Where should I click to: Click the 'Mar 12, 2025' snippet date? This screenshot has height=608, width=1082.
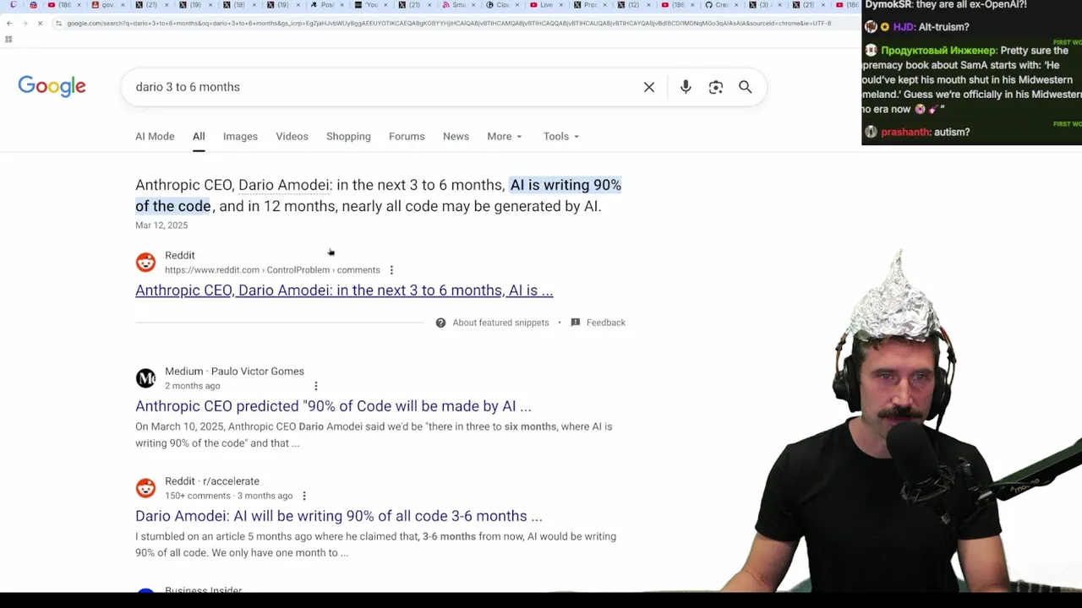tap(161, 225)
